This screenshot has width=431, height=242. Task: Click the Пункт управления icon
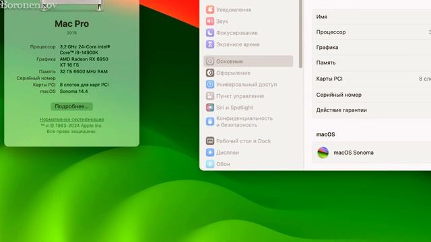click(210, 95)
